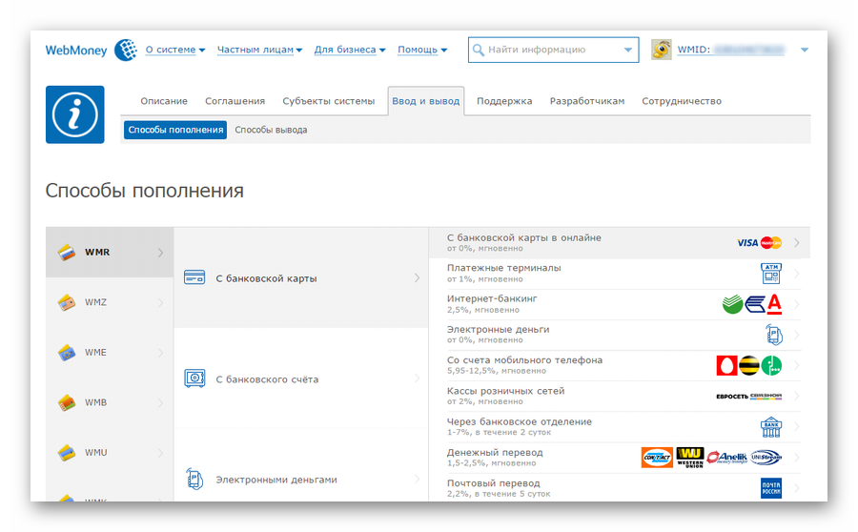Viewport: 858px width, 532px height.
Task: Click the Beeline striped logo
Action: pos(749,365)
